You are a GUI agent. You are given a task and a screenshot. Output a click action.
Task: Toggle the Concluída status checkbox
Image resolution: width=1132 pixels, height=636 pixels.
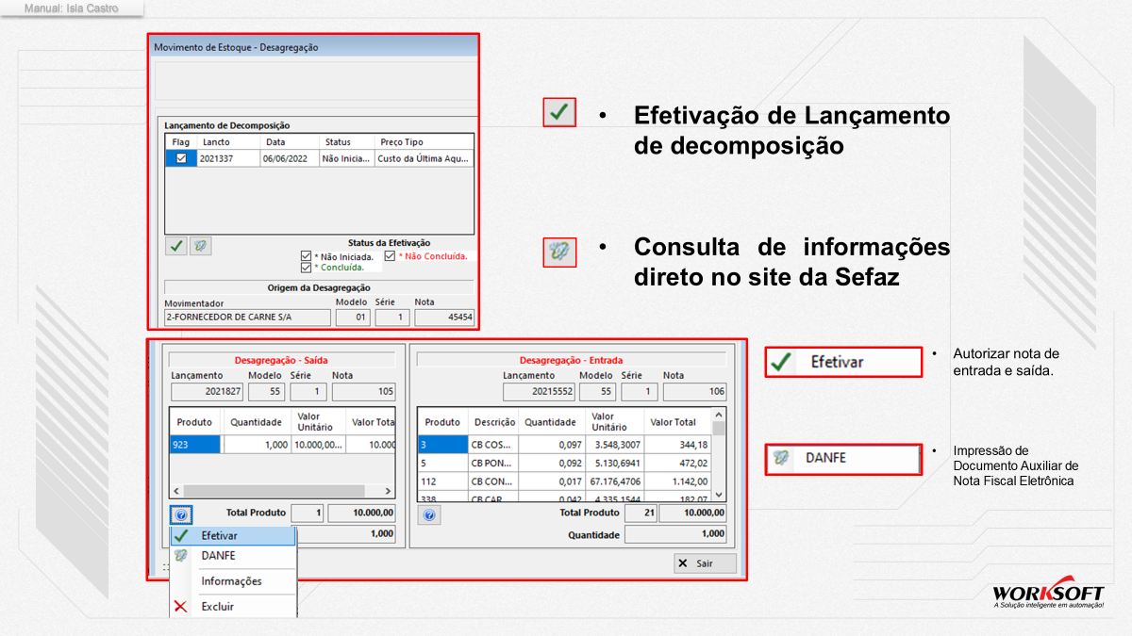306,268
